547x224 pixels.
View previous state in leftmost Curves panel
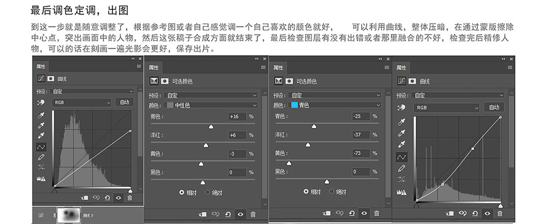tap(96, 198)
